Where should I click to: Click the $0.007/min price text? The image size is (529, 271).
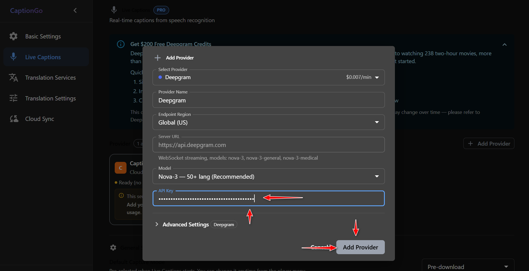tap(359, 77)
